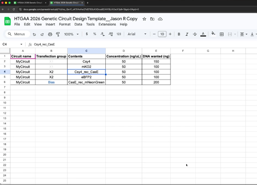This screenshot has height=185, width=257.
Task: Open the Extensions menu
Action: tap(107, 24)
